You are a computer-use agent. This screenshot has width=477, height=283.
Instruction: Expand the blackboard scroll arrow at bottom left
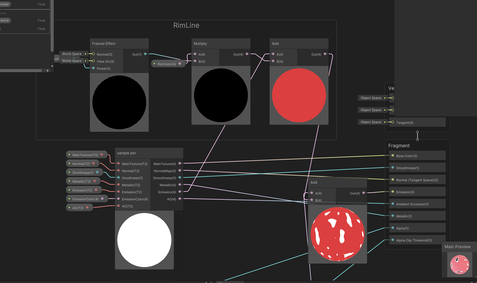pyautogui.click(x=47, y=70)
